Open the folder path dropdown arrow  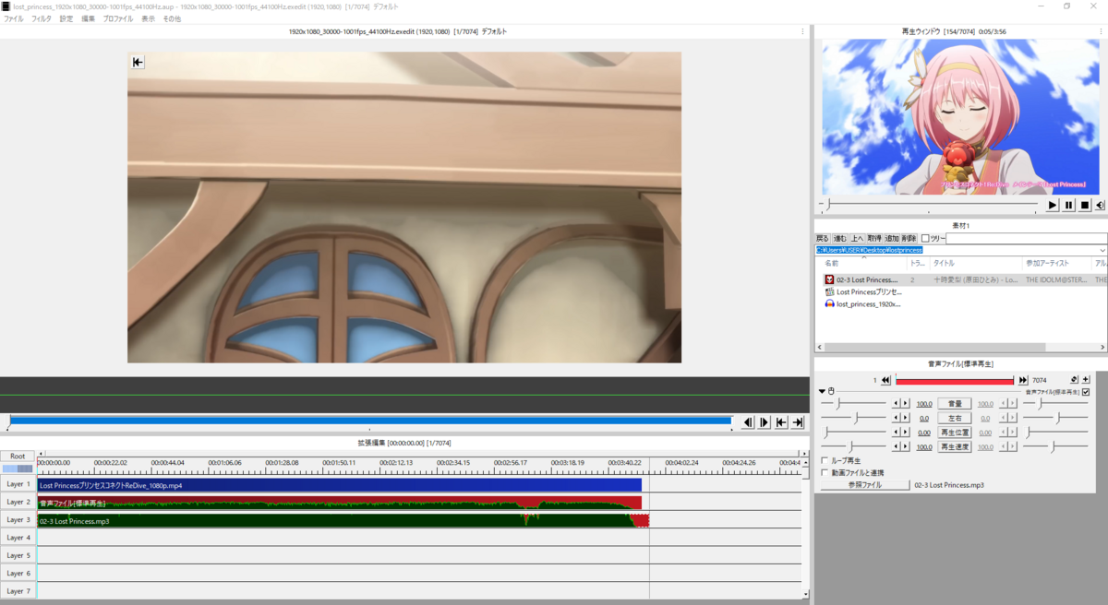pyautogui.click(x=1102, y=250)
